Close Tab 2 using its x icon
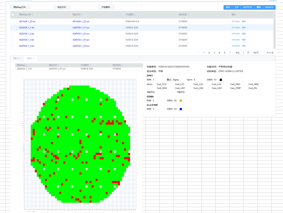 coord(34,58)
